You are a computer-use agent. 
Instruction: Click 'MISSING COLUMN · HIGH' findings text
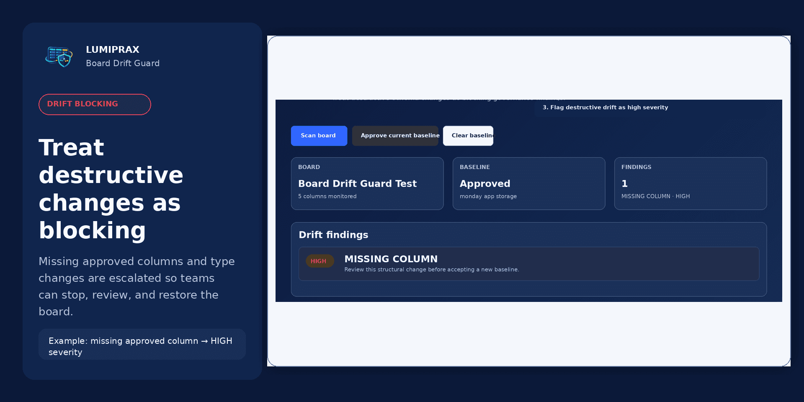coord(656,196)
